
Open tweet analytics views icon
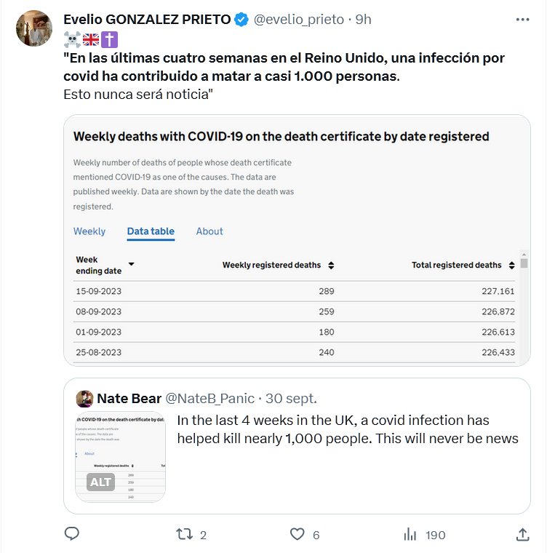410,534
